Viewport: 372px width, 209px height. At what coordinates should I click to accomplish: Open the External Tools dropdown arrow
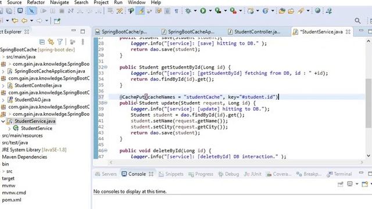tap(240, 10)
